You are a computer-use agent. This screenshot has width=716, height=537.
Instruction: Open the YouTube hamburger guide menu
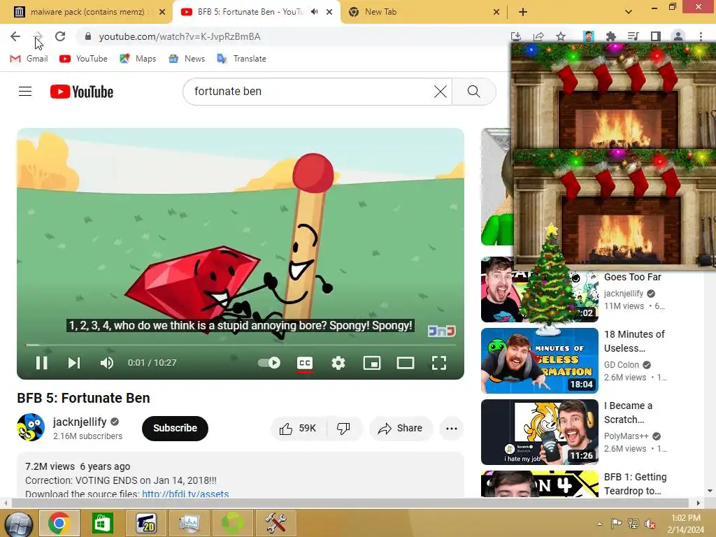25,92
